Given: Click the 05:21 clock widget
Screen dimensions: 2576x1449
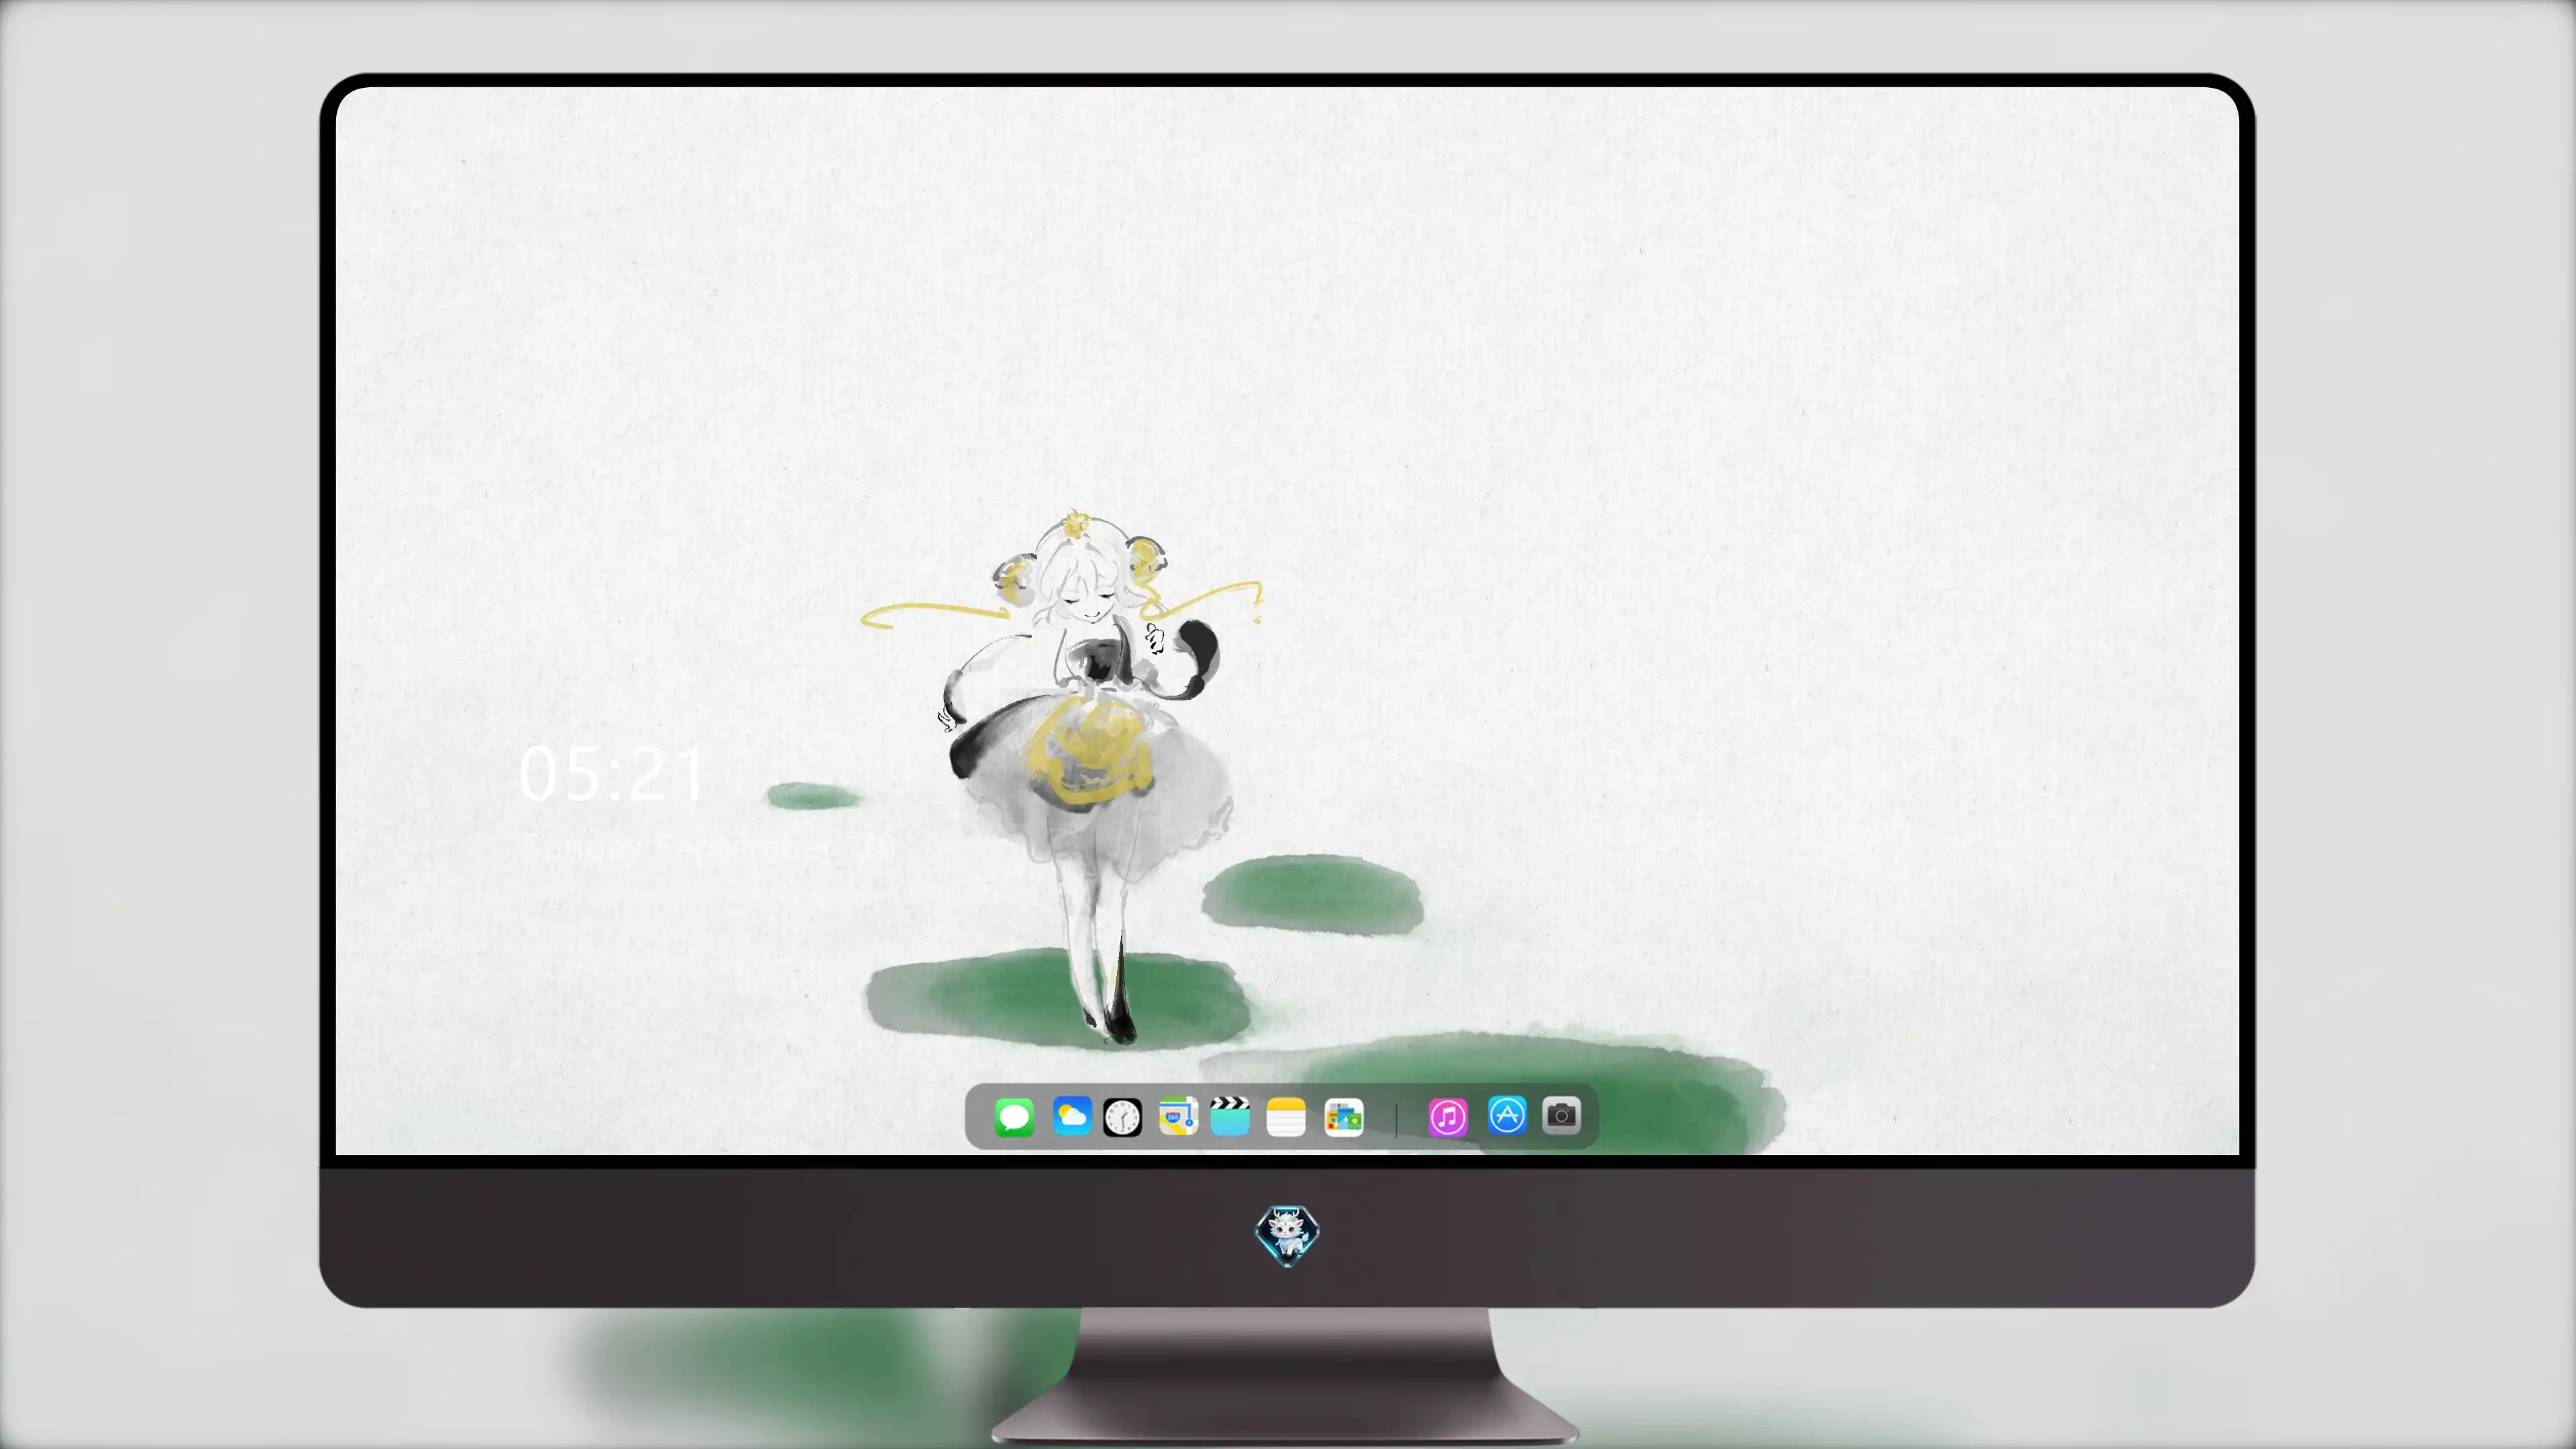Looking at the screenshot, I should (611, 774).
